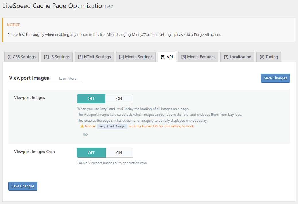
Task: Set Viewport Images Cron to OFF
Action: (91, 153)
